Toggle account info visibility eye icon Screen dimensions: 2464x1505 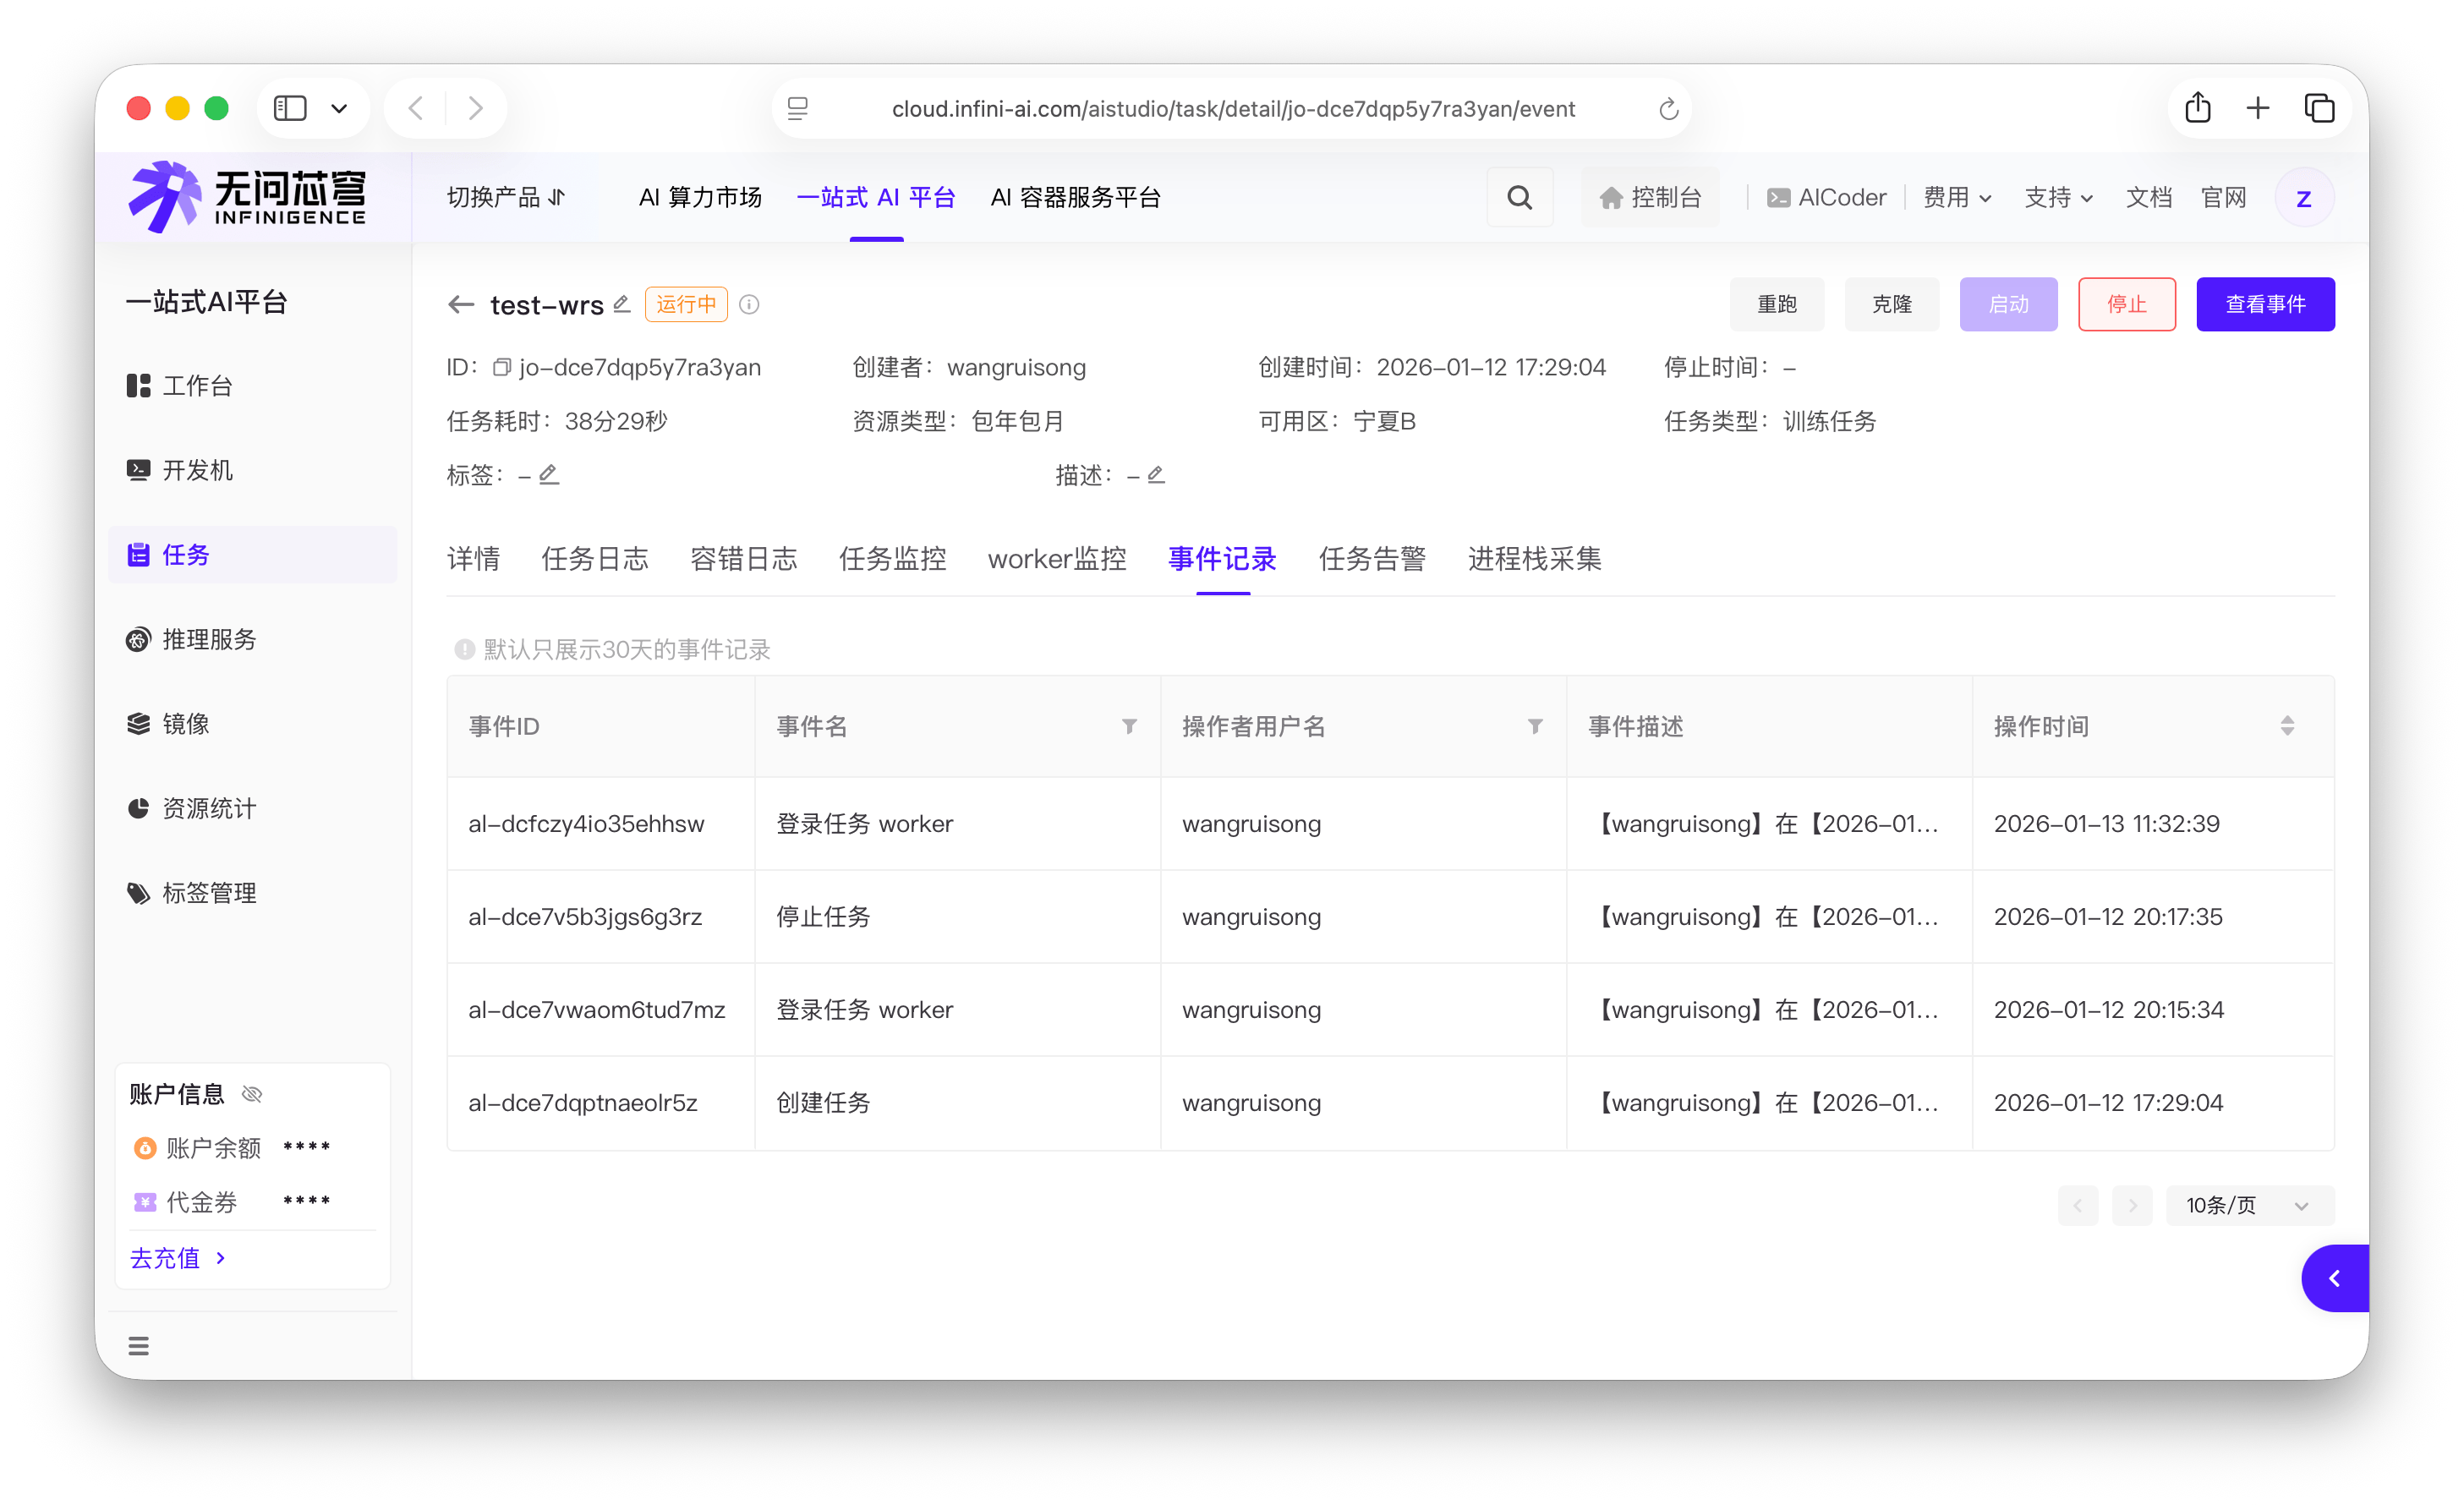point(253,1094)
